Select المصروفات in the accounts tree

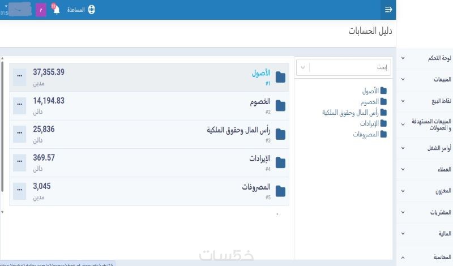(x=366, y=134)
